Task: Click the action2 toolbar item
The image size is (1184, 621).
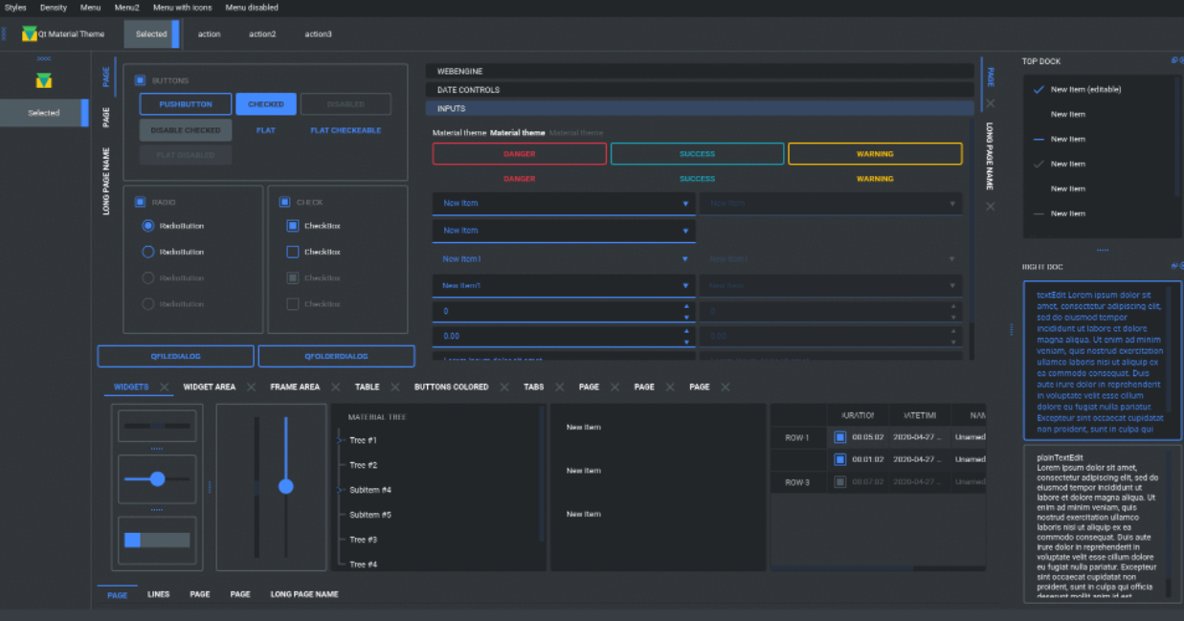Action: 262,34
